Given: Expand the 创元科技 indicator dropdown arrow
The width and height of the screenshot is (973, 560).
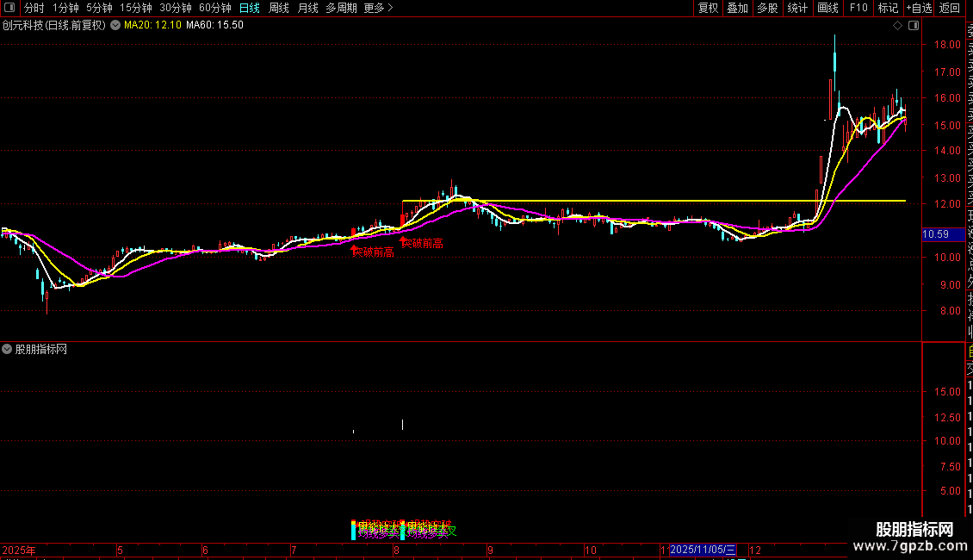Looking at the screenshot, I should tap(115, 26).
